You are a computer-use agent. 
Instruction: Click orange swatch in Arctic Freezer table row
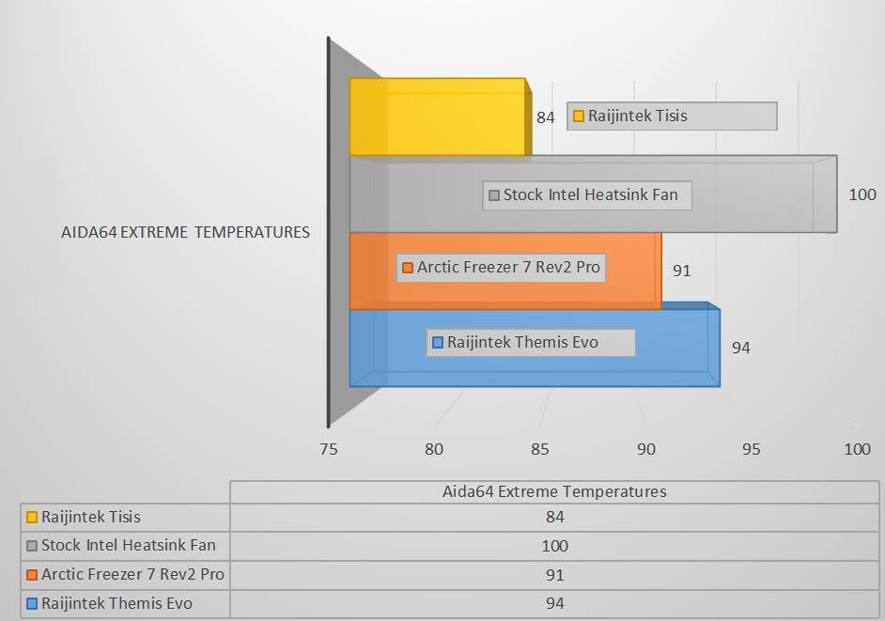[32, 575]
